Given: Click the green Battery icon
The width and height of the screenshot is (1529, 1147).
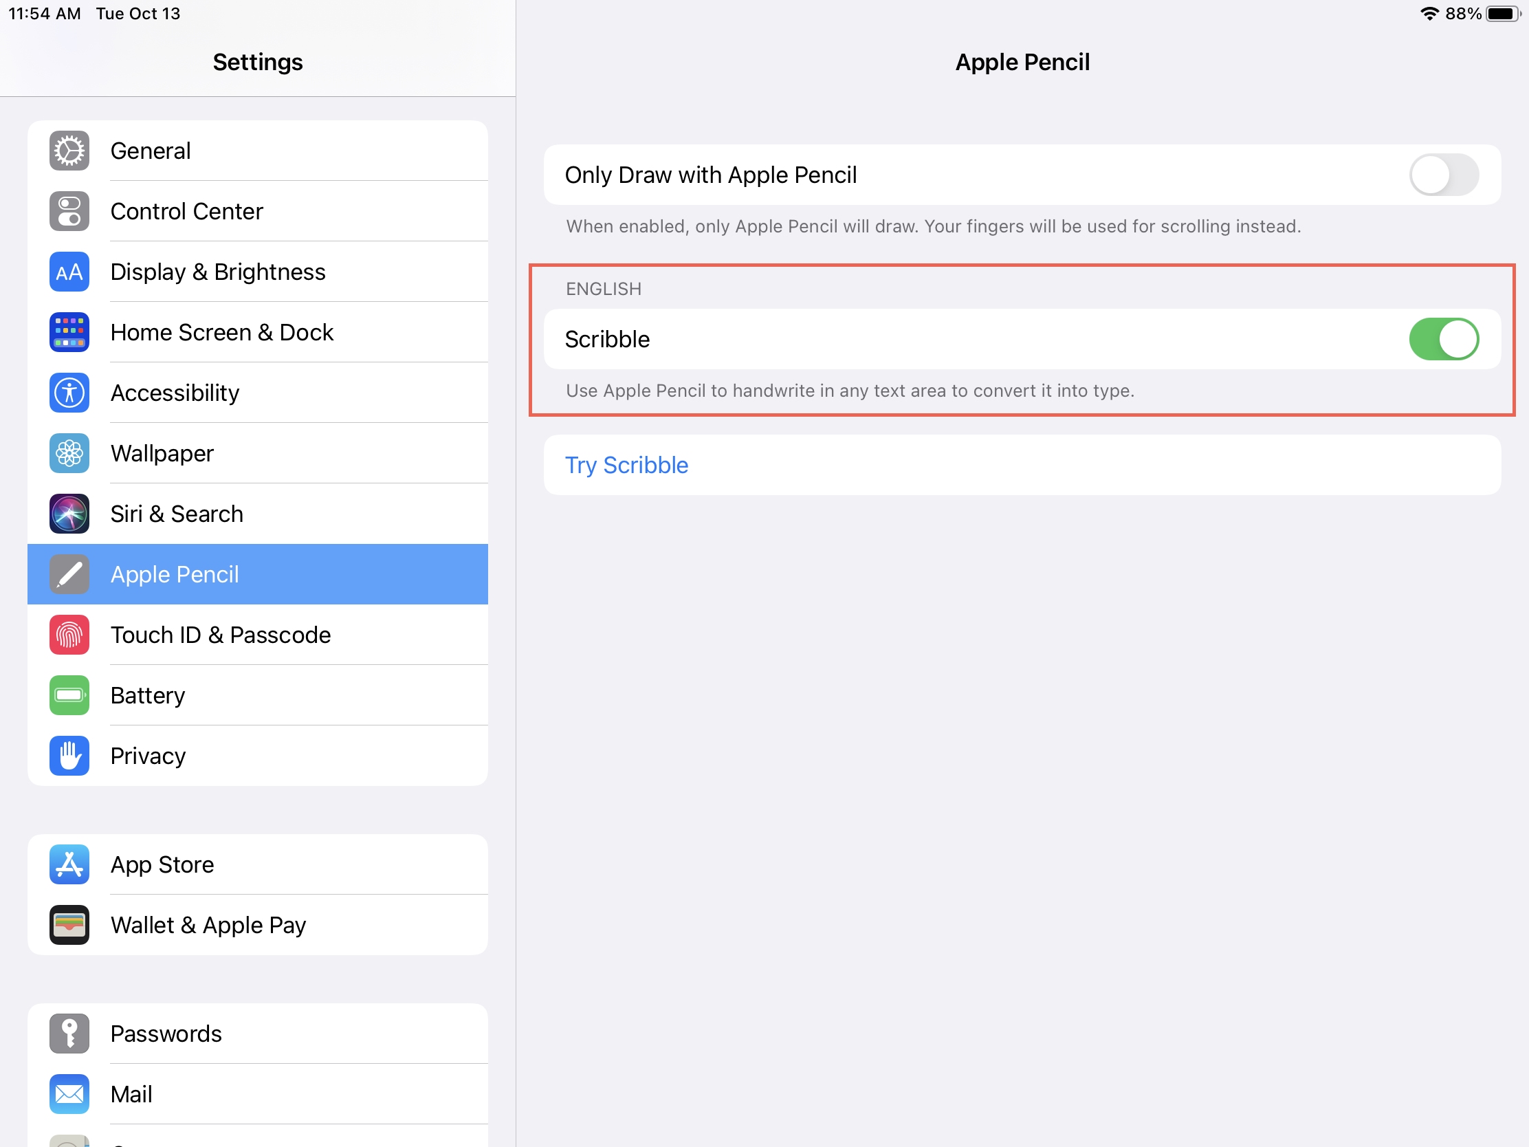Looking at the screenshot, I should (x=69, y=695).
